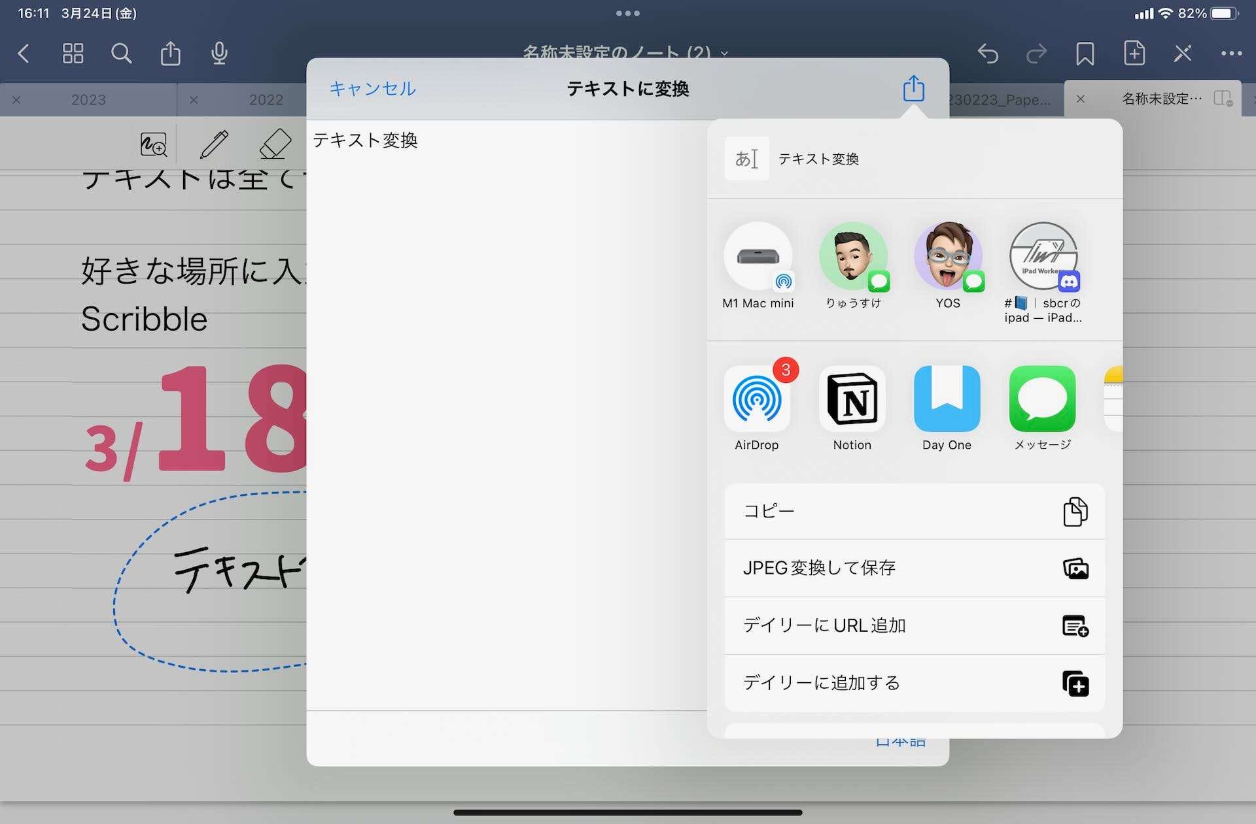Tap the thumbnails grid view icon
This screenshot has width=1256, height=824.
tap(73, 54)
